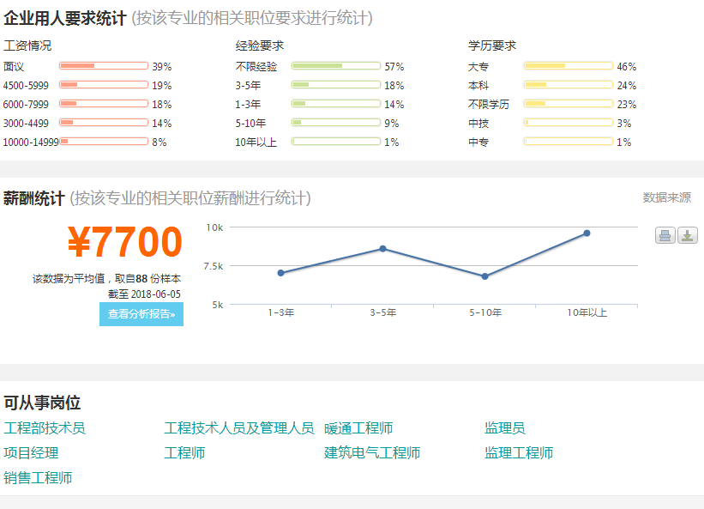Open the 暖通工程师 job link
This screenshot has width=704, height=509.
pos(358,428)
